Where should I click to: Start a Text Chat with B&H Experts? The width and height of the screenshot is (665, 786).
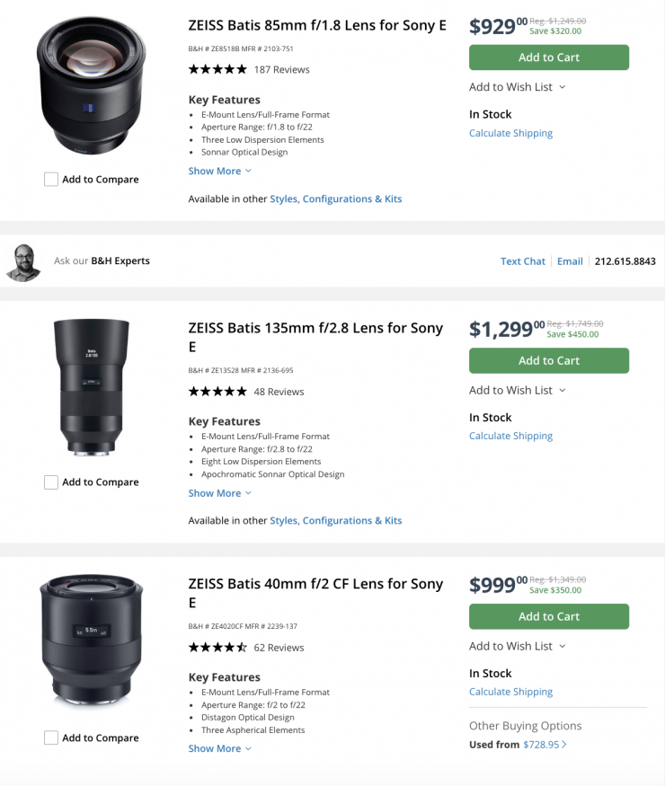coord(523,261)
